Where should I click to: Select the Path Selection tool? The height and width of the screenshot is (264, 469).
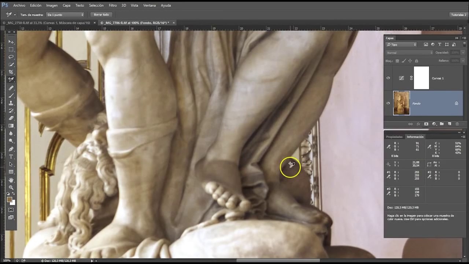11,164
